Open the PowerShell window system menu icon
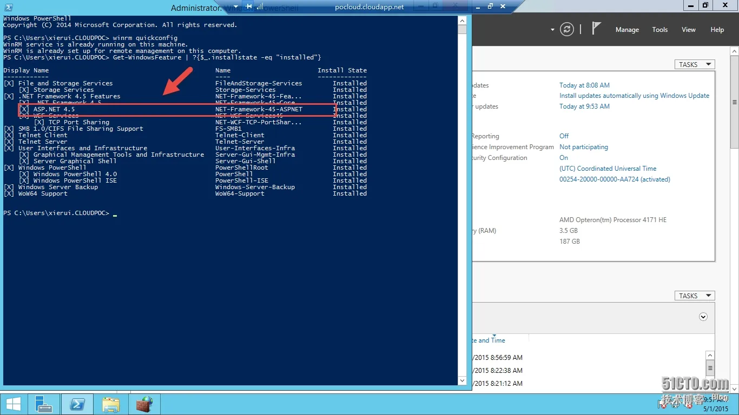739x415 pixels. (x=9, y=8)
